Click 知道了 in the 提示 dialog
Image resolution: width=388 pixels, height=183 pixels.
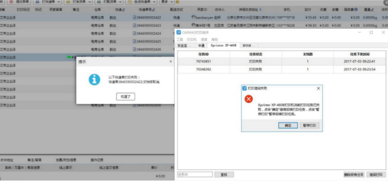point(126,97)
